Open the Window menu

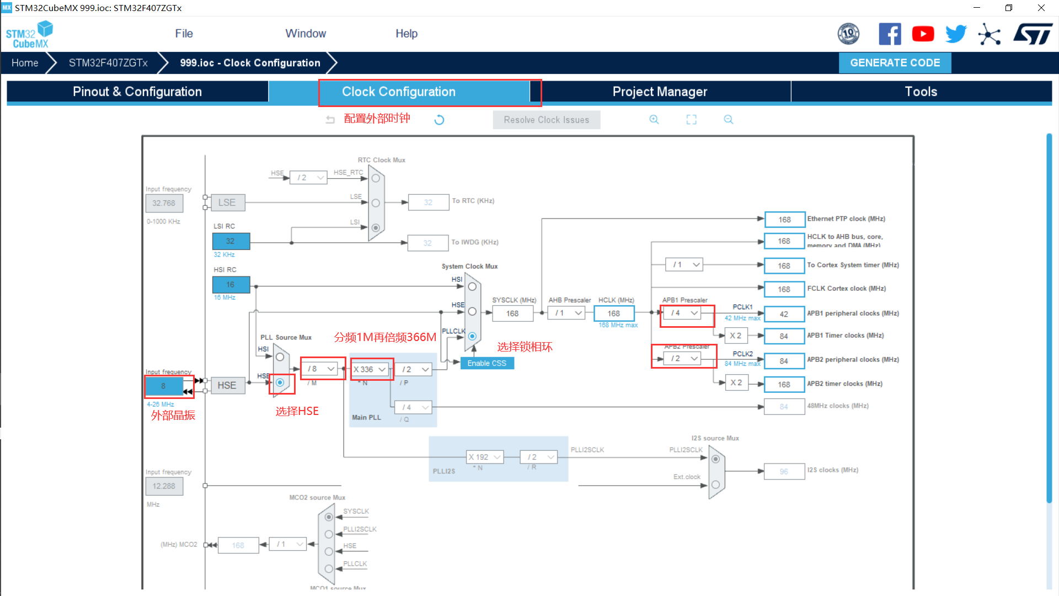[305, 33]
